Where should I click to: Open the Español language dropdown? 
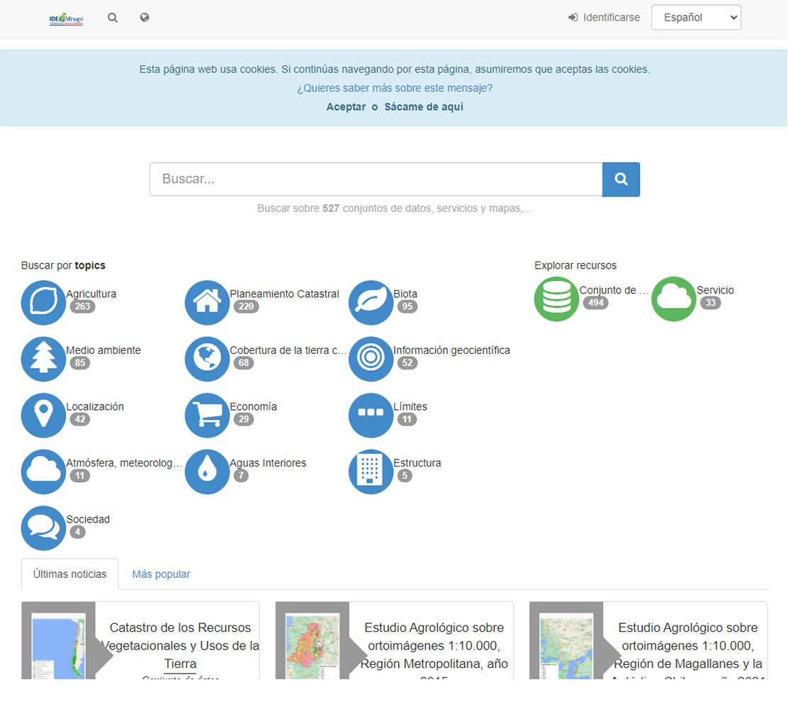click(695, 18)
